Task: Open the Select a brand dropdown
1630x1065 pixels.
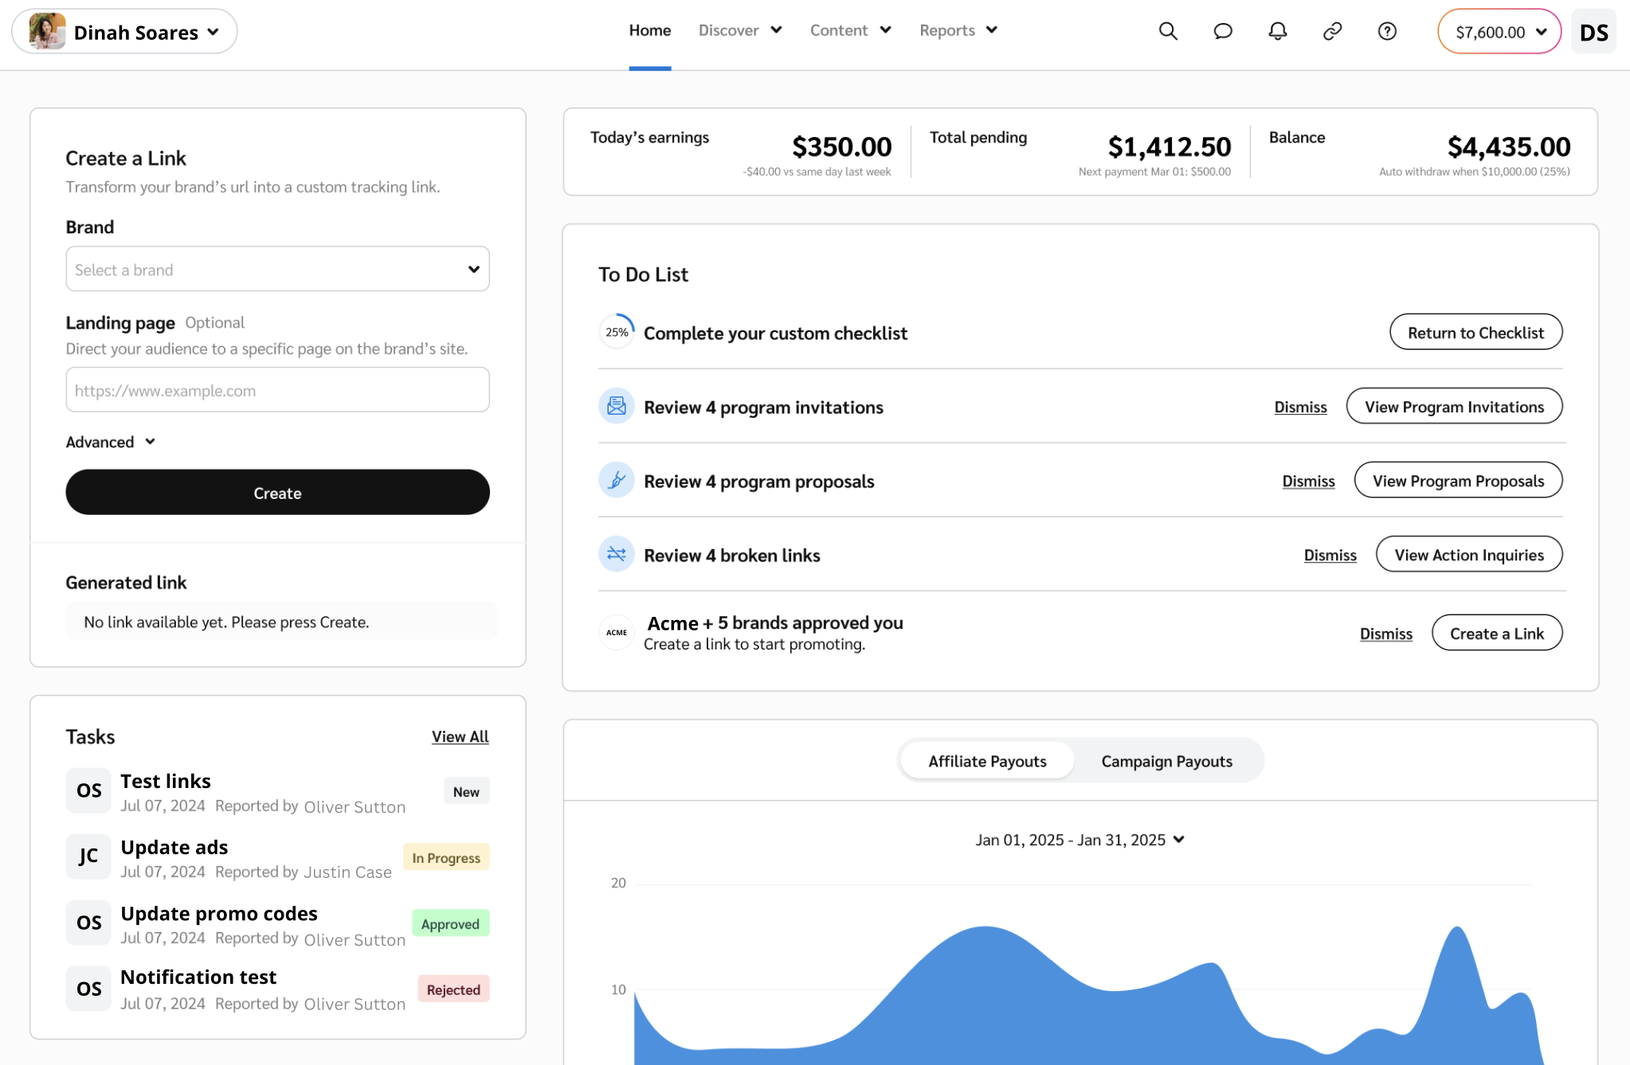Action: [277, 269]
